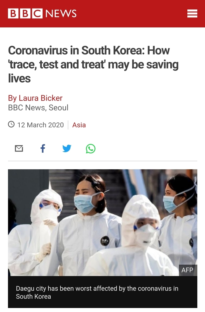Viewport: 205px width, 312px height.
Task: Open the hamburger navigation menu
Action: [x=192, y=13]
